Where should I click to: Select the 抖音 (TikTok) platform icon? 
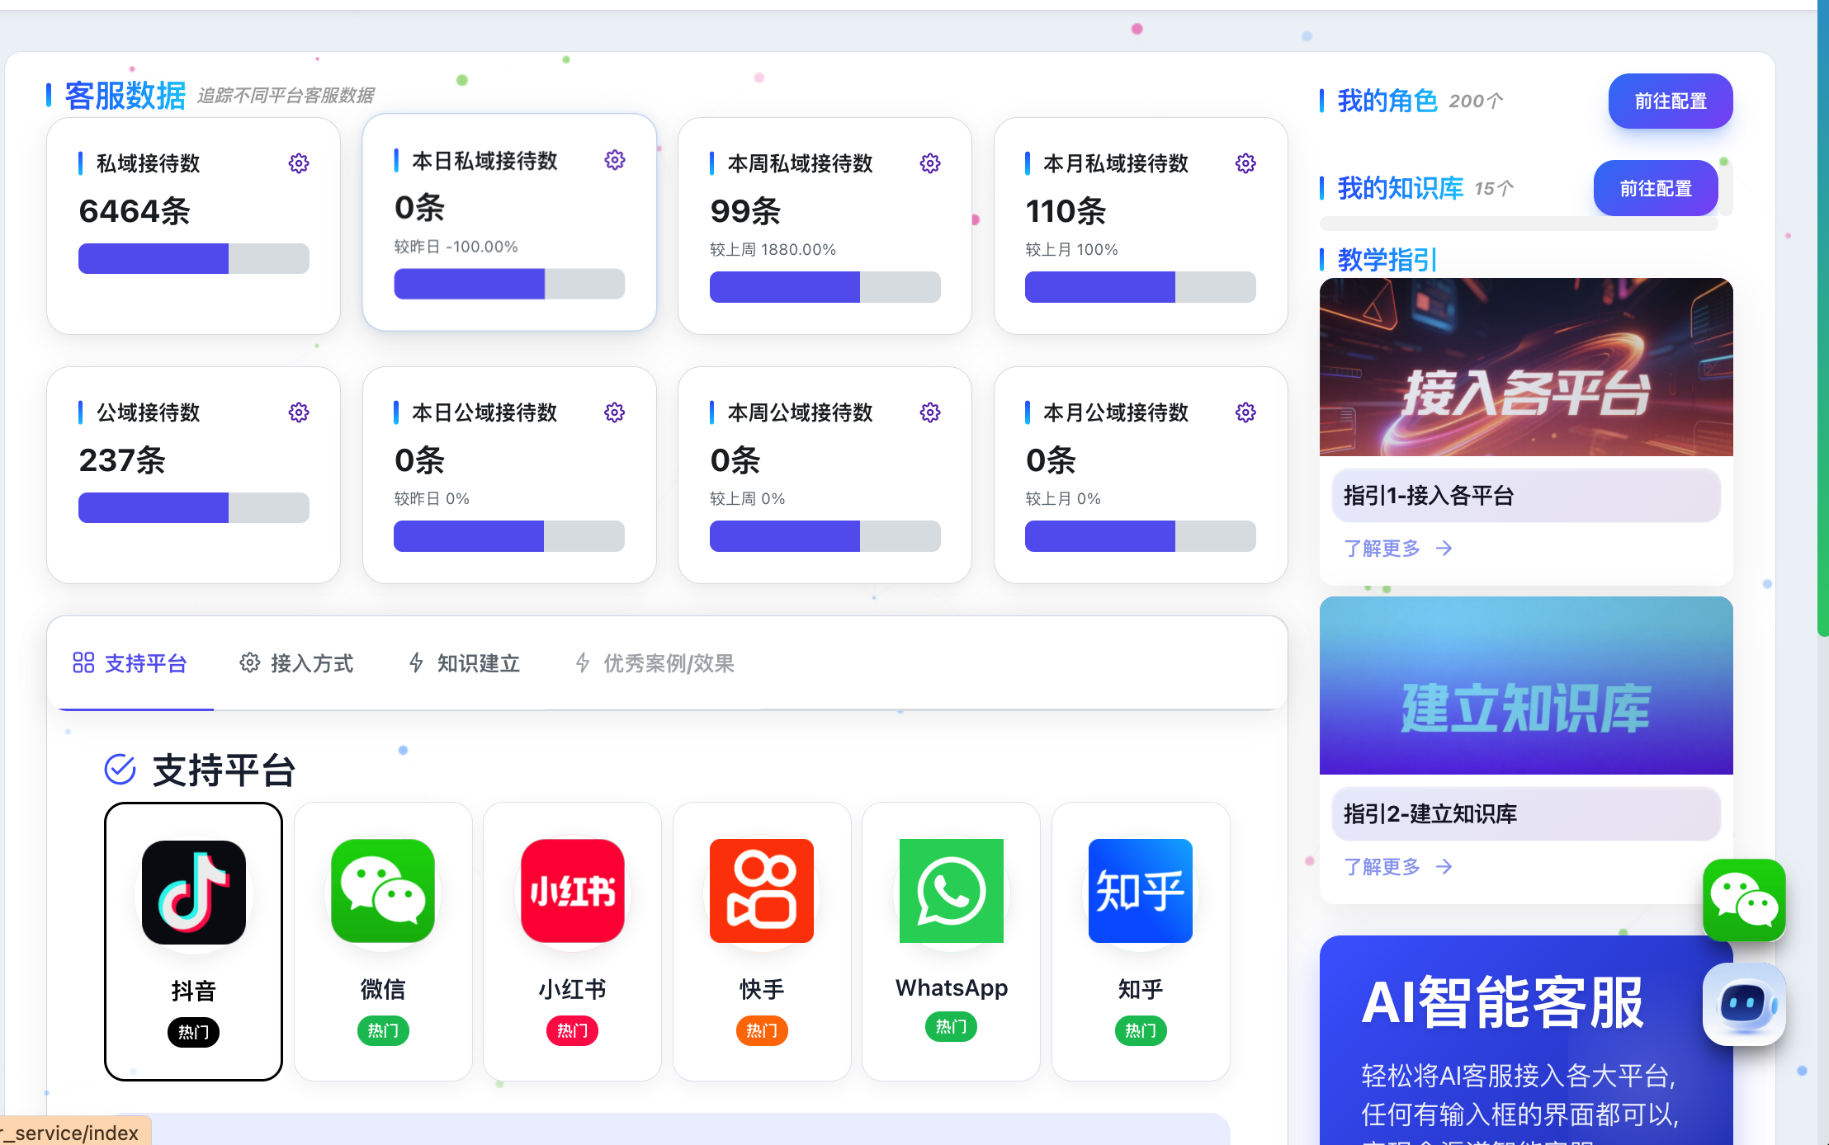pos(193,892)
